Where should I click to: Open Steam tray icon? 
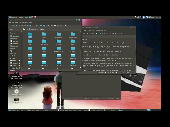(x=147, y=17)
